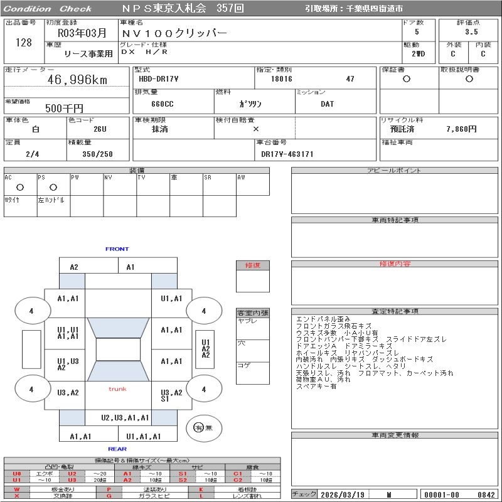Select the circled 有 spare tire mark
The image size is (502, 502).
(x=198, y=427)
